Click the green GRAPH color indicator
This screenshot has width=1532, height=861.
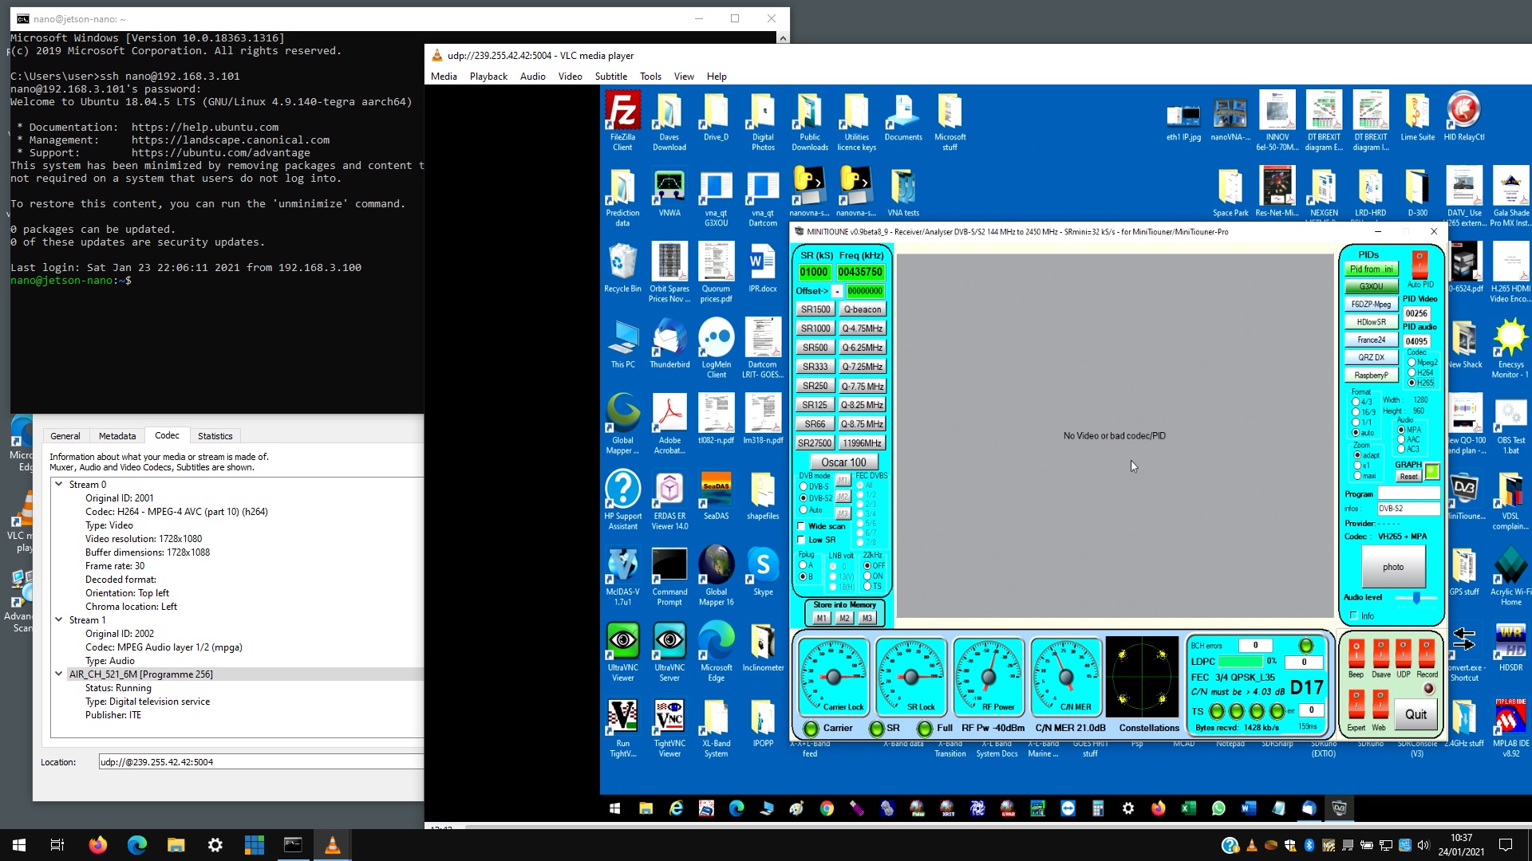[1432, 471]
